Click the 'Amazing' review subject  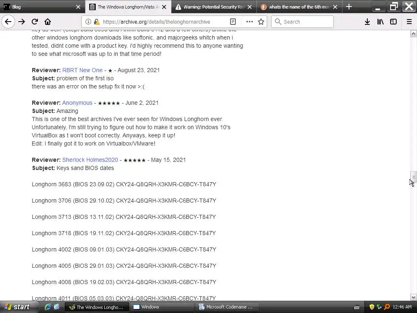point(67,111)
